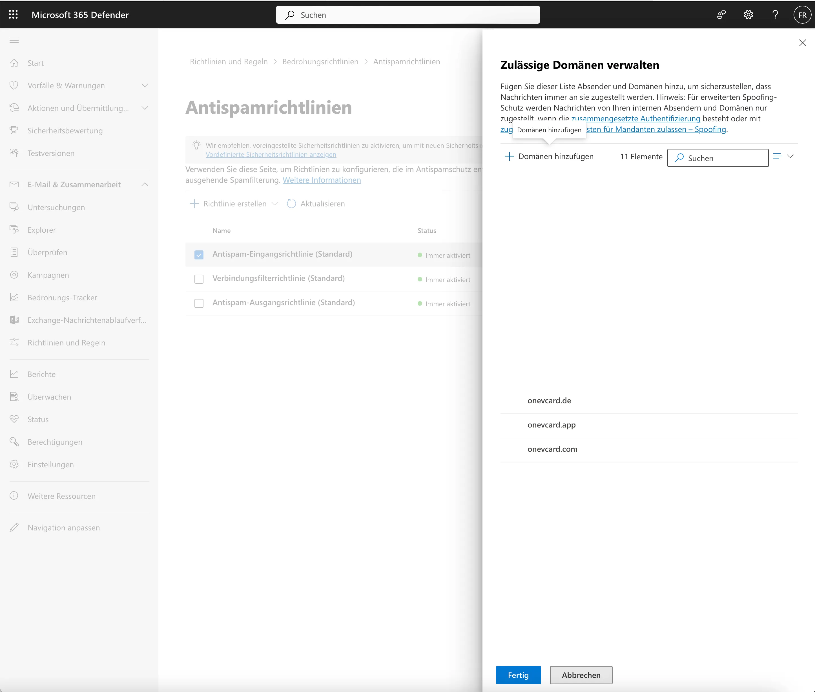
Task: Click the Untersuchungen icon in sidebar
Action: pyautogui.click(x=14, y=207)
